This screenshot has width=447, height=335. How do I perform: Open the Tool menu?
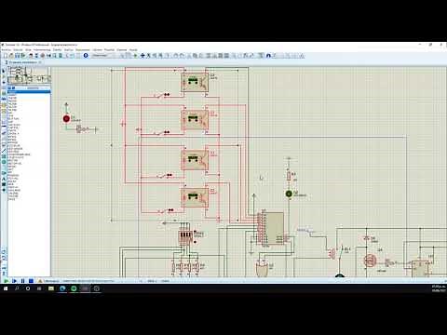click(x=42, y=49)
